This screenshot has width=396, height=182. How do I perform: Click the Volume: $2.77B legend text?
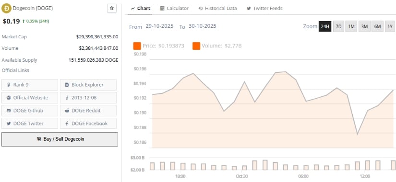tap(222, 46)
